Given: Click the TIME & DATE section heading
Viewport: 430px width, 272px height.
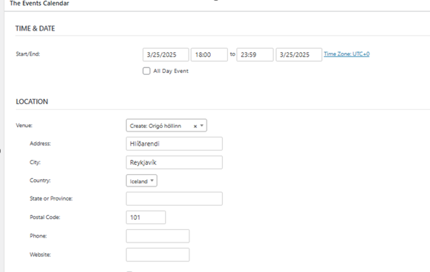Looking at the screenshot, I should 35,29.
